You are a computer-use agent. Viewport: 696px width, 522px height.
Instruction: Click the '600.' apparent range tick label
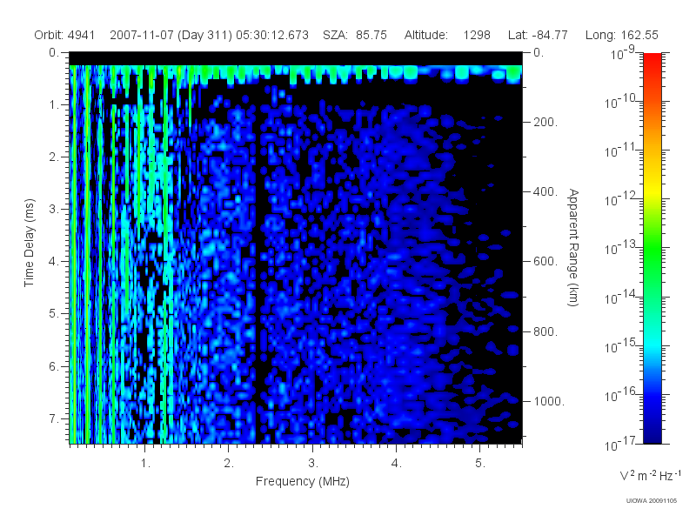pyautogui.click(x=545, y=262)
